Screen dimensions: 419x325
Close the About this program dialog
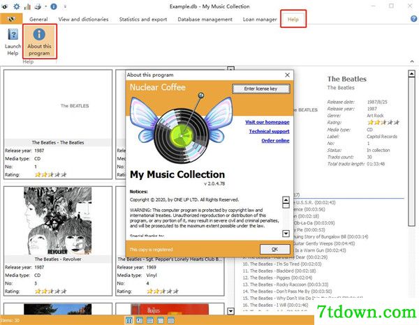287,75
